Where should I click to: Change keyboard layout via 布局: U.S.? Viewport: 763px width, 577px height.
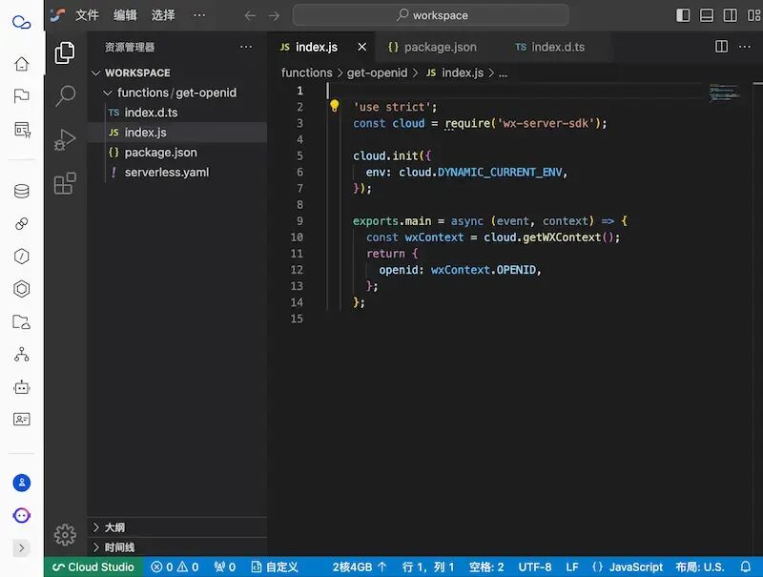click(700, 567)
